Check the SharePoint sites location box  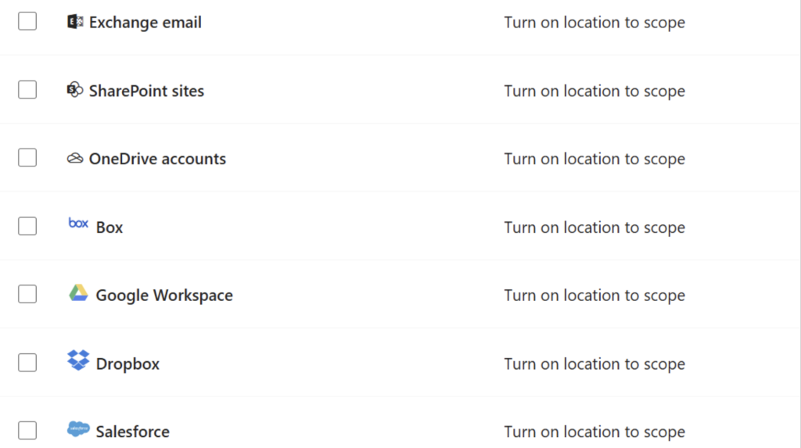[27, 90]
